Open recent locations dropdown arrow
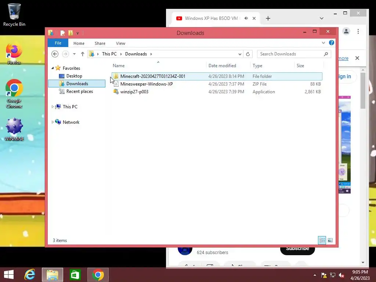Image resolution: width=376 pixels, height=282 pixels. tap(74, 54)
